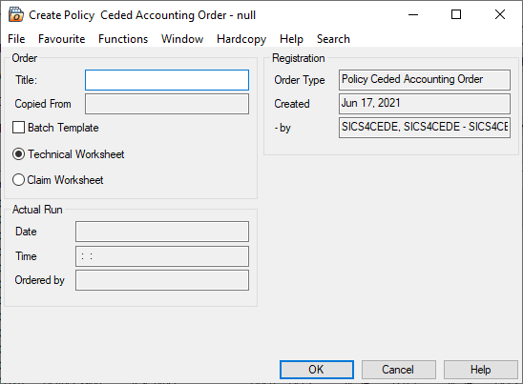523x384 pixels.
Task: Open the Hardcopy menu
Action: point(241,39)
